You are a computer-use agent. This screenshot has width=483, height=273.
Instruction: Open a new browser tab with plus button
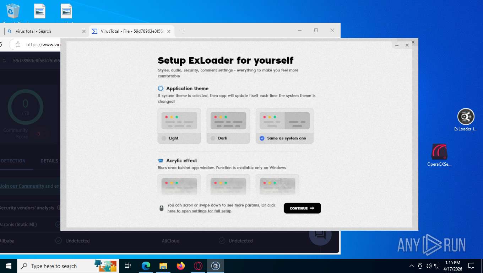[x=182, y=31]
